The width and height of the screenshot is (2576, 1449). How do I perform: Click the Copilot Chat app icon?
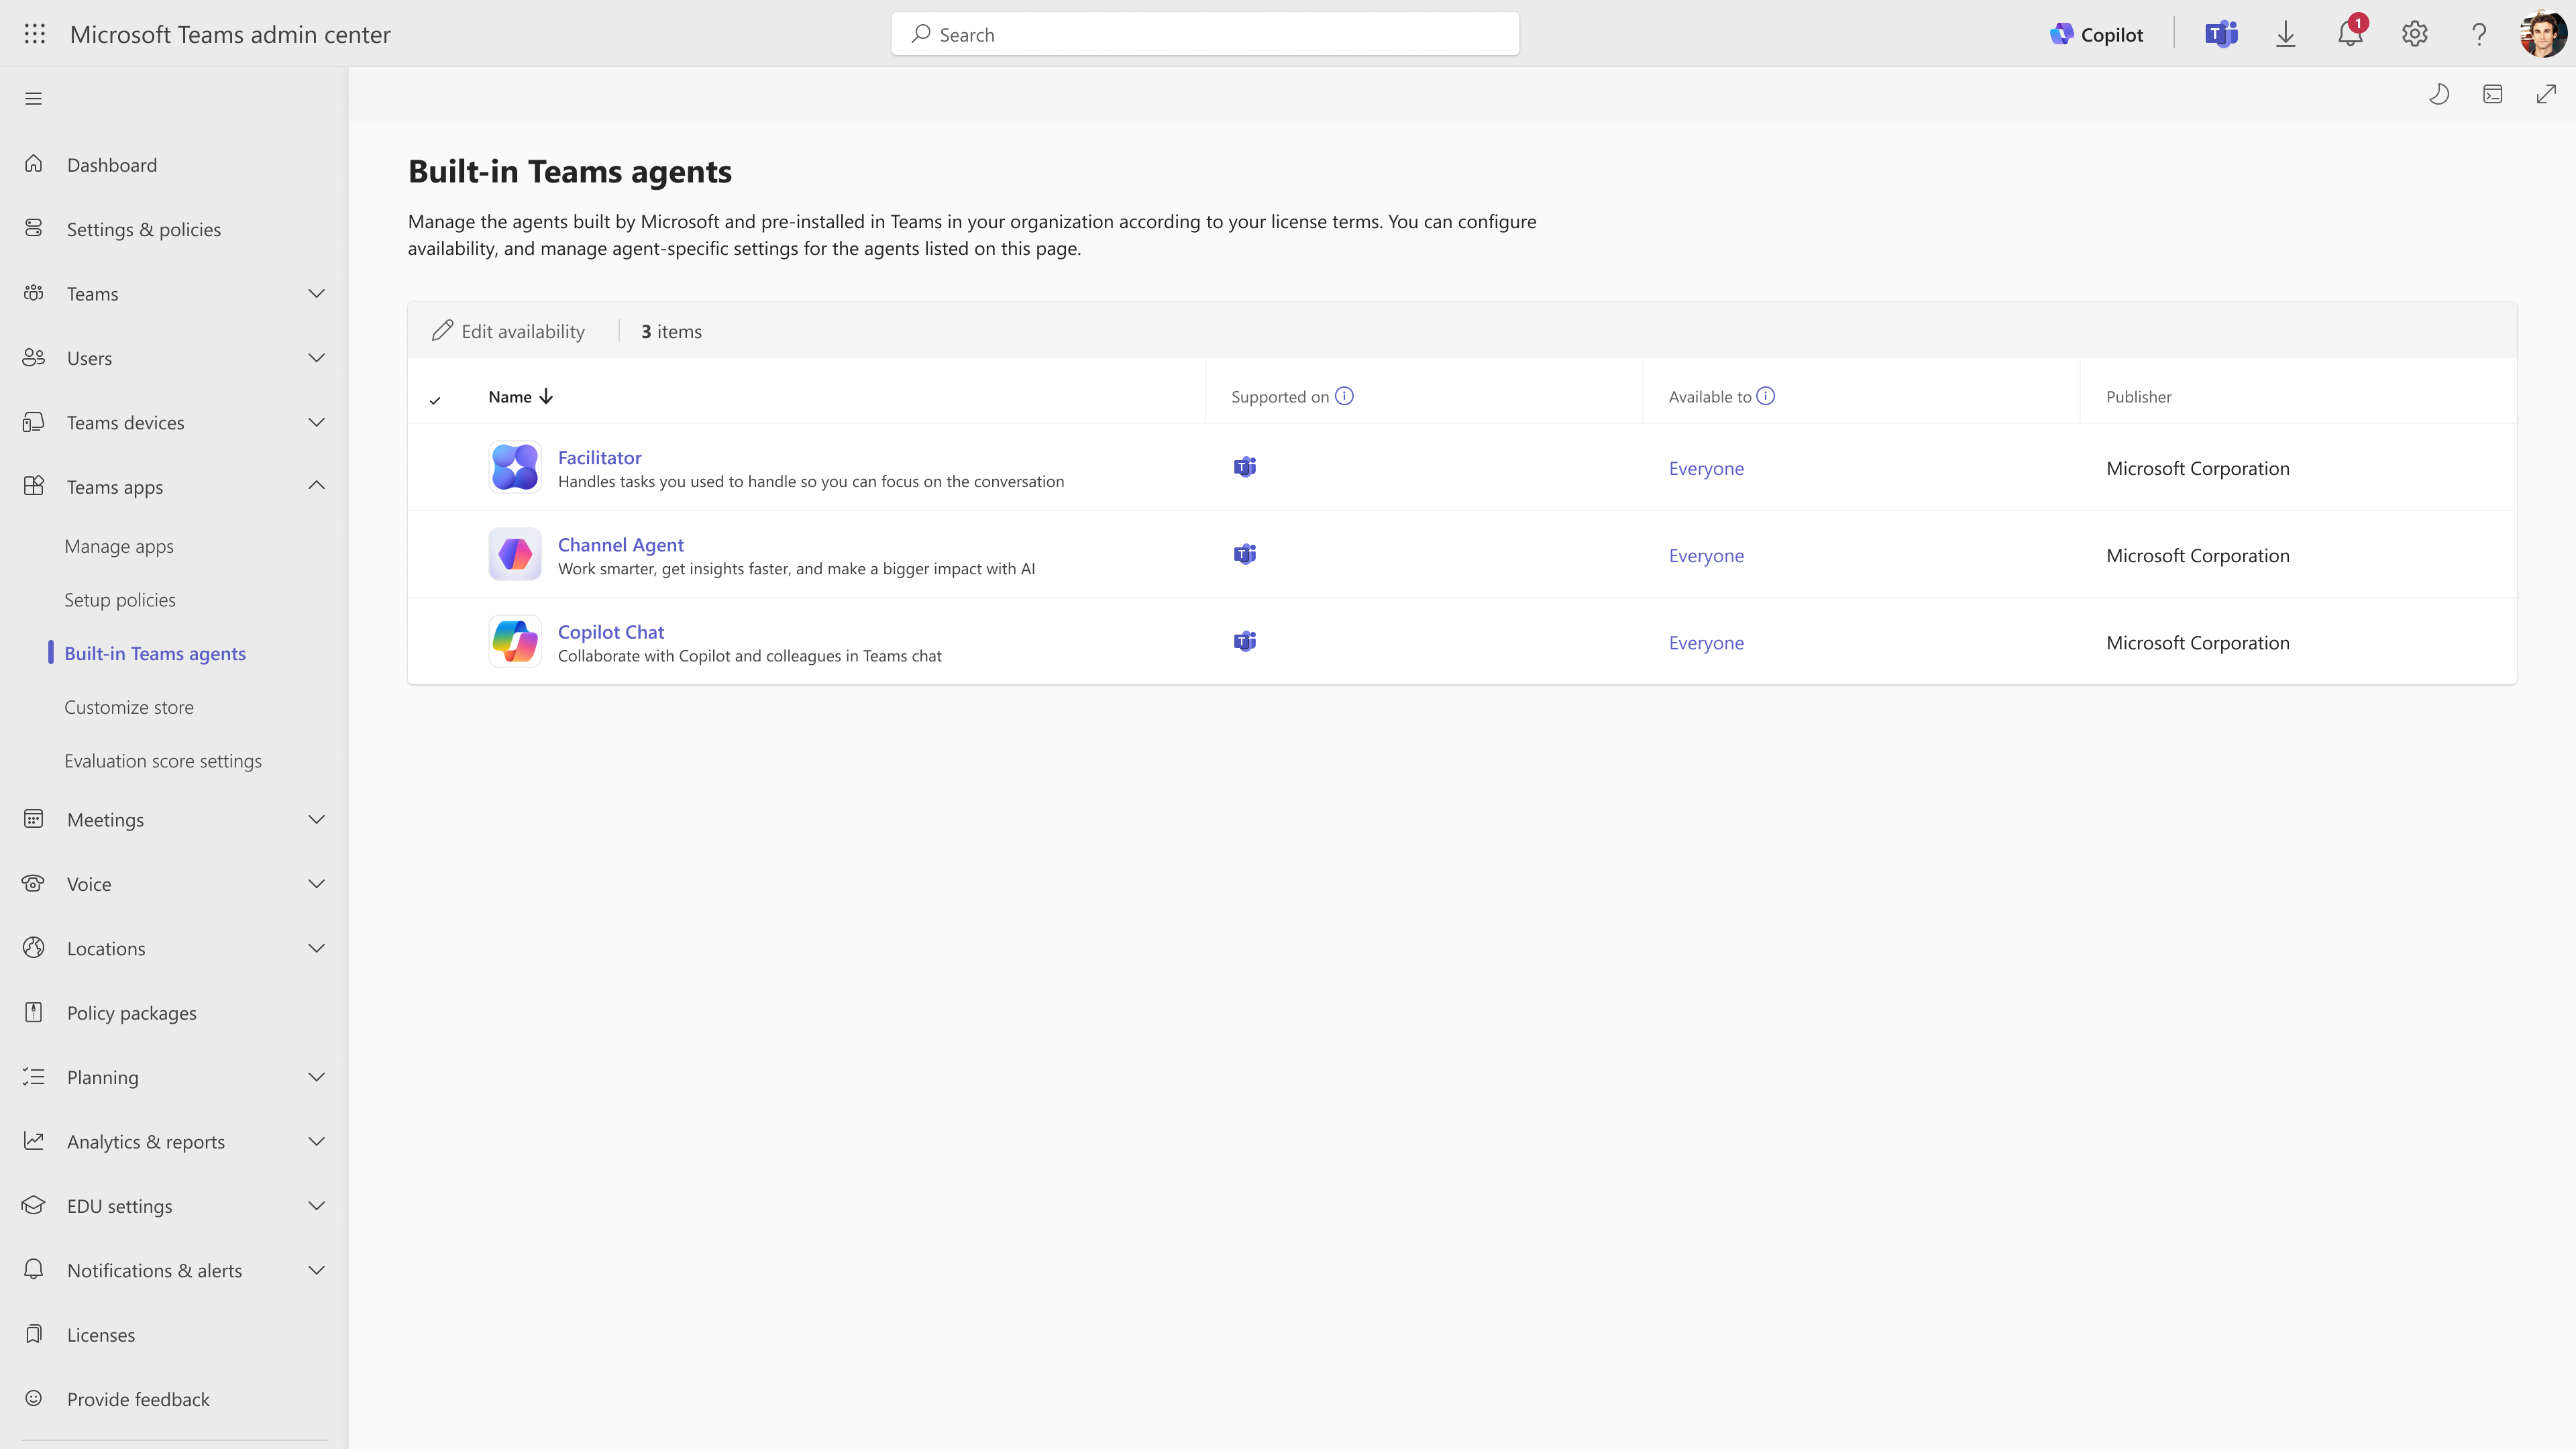[x=515, y=641]
